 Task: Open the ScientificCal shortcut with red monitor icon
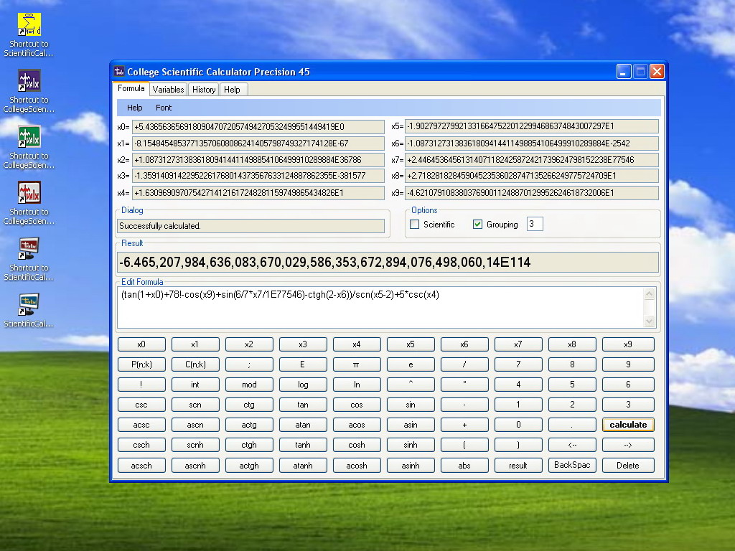(29, 248)
